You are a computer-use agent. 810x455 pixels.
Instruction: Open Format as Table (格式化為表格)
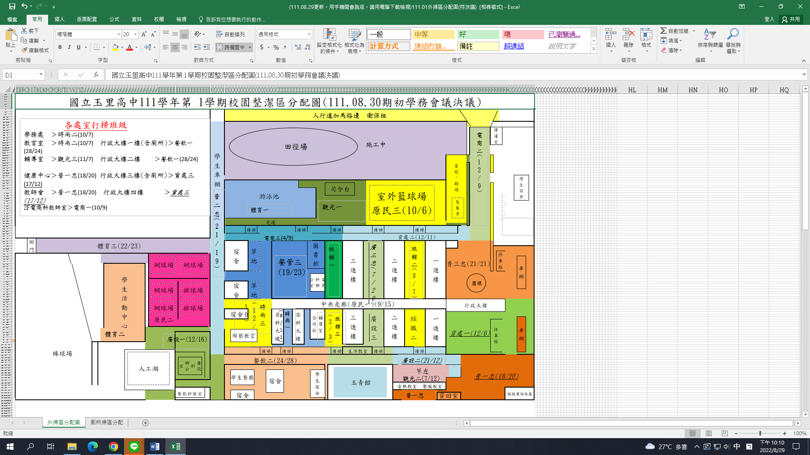coord(354,41)
